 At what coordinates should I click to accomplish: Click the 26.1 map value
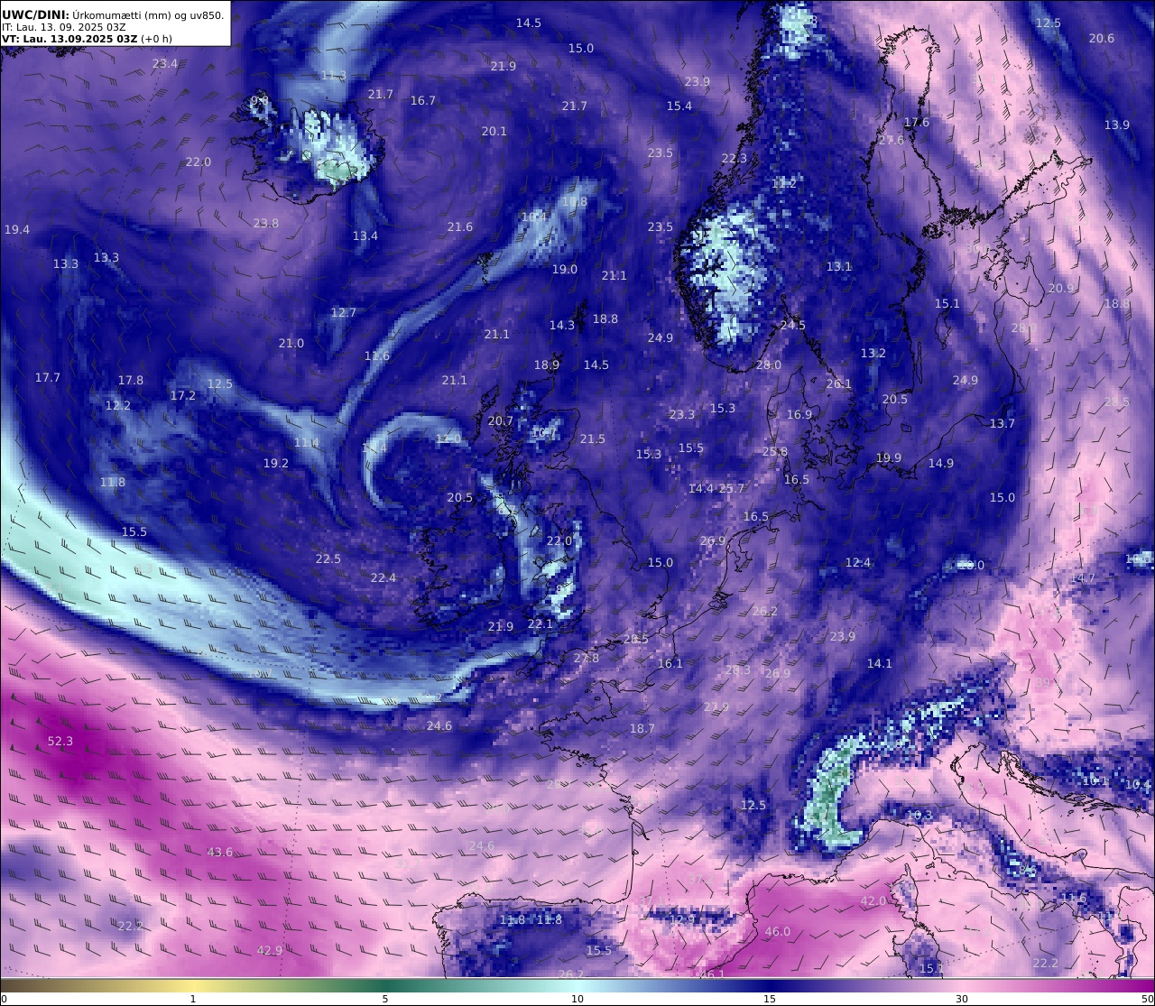(839, 383)
